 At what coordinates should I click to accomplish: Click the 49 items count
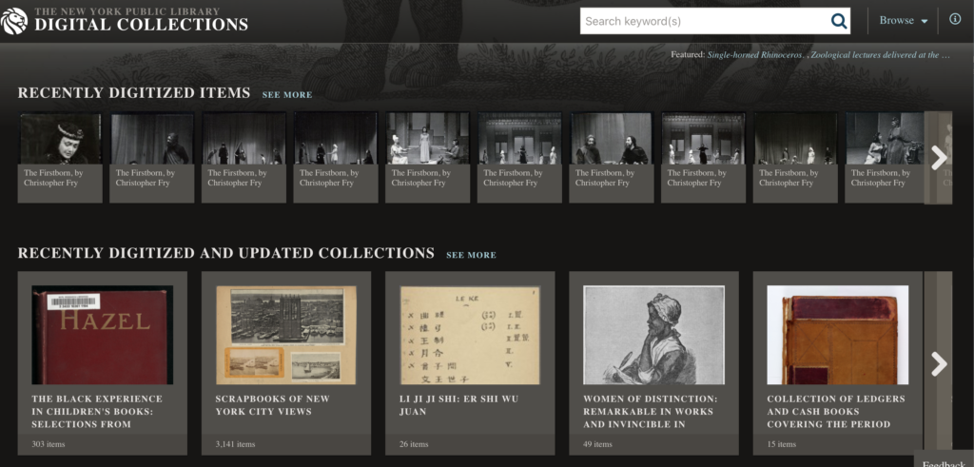coord(598,444)
